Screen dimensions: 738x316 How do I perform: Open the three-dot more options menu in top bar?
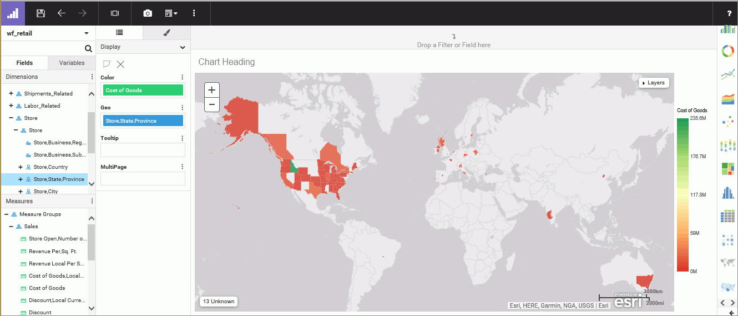[x=194, y=13]
